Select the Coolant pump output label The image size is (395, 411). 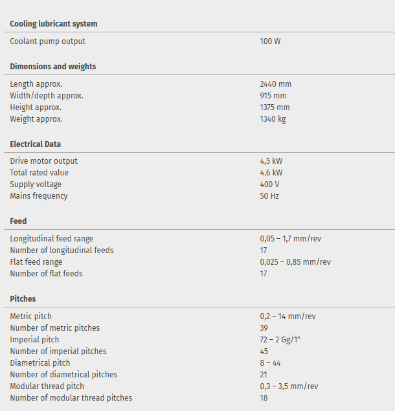(x=48, y=41)
